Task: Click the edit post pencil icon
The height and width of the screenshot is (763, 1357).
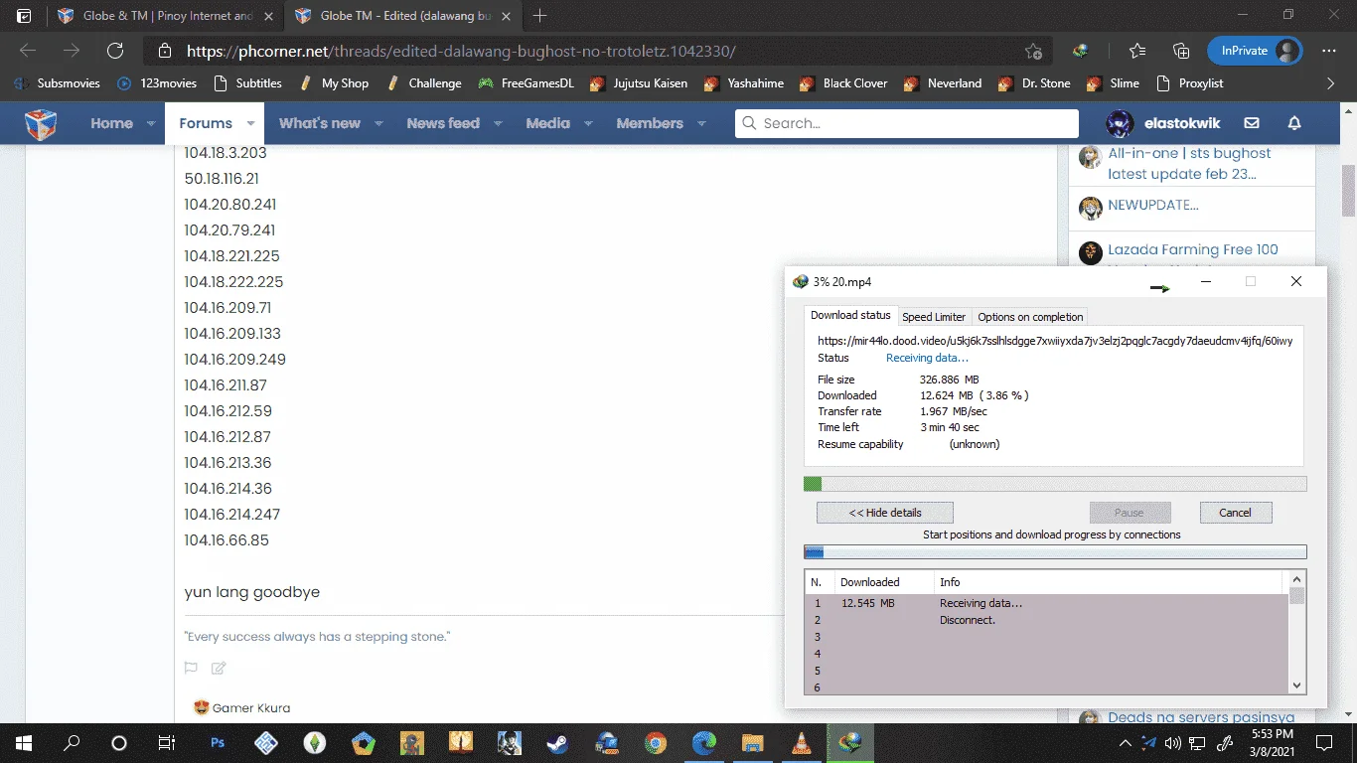Action: click(x=219, y=668)
